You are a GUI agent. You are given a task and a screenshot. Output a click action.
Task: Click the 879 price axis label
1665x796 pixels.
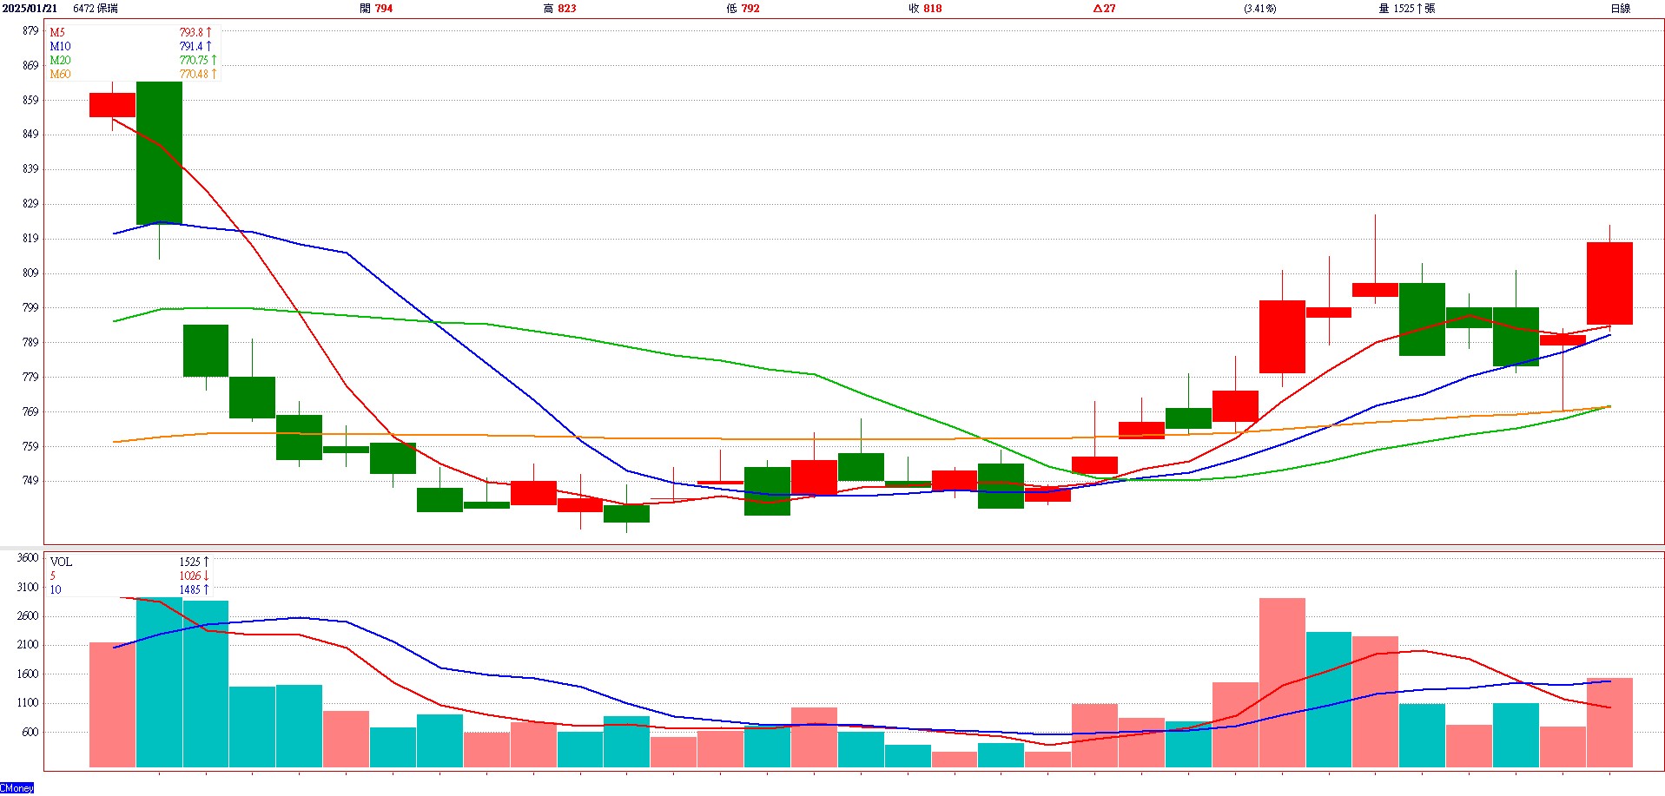pyautogui.click(x=30, y=31)
